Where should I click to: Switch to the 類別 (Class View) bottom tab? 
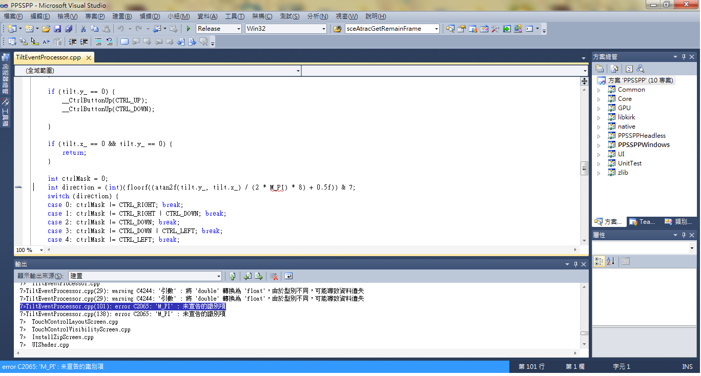(678, 222)
